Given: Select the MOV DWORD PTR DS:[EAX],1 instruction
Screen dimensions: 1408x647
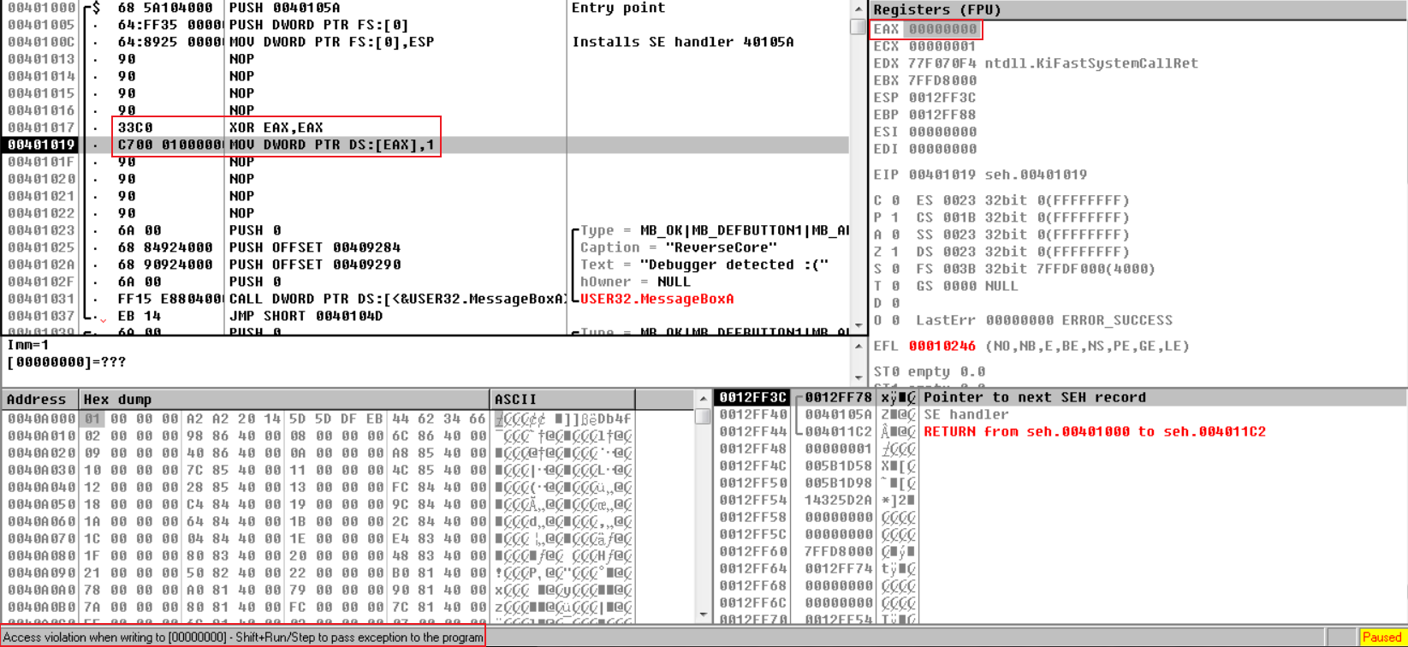Looking at the screenshot, I should pos(331,145).
